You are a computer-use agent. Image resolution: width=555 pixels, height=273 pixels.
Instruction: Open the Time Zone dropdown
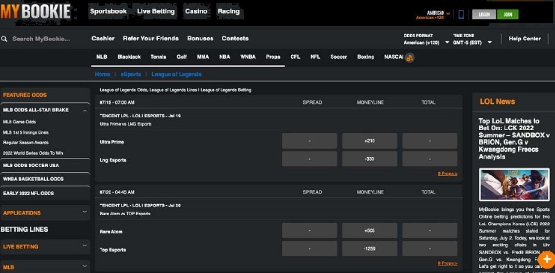(x=472, y=42)
